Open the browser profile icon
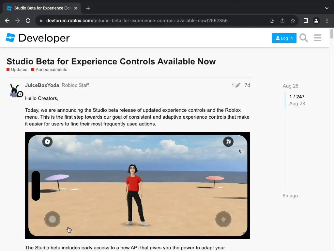The width and height of the screenshot is (334, 251). click(x=316, y=21)
